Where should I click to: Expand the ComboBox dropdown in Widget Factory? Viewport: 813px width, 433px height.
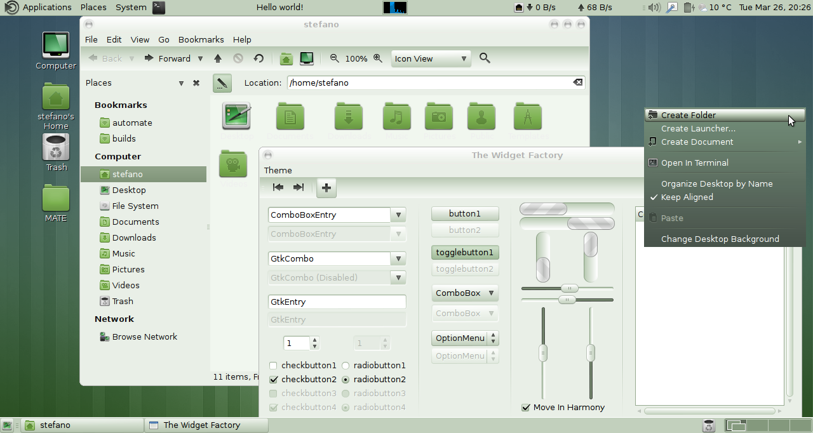[x=465, y=293]
